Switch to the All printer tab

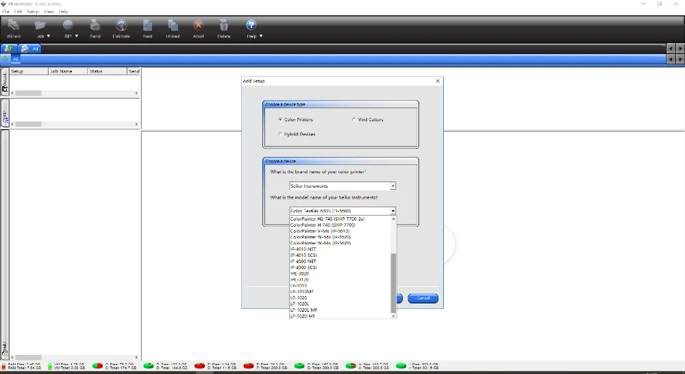click(29, 49)
